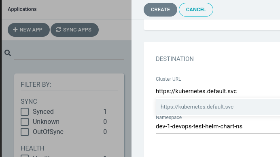Click the Synced label text
Screen dimensions: 280x157
[x=43, y=111]
